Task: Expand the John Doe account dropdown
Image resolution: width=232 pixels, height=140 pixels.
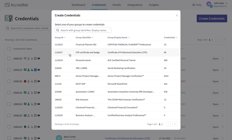Action: [226, 3]
